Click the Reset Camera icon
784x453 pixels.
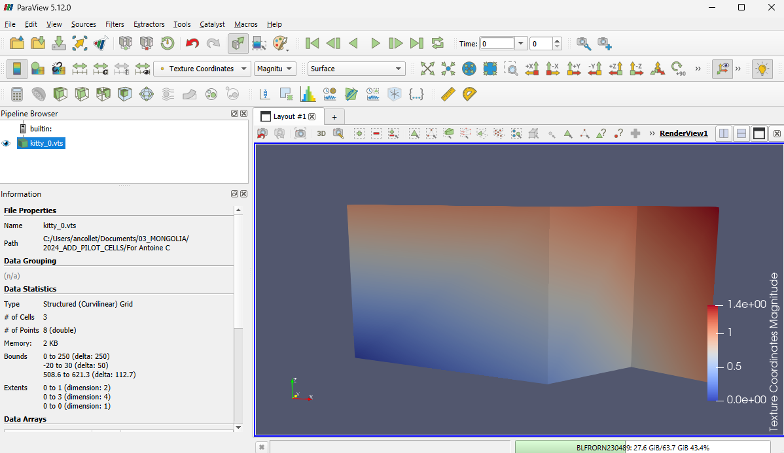pos(427,69)
